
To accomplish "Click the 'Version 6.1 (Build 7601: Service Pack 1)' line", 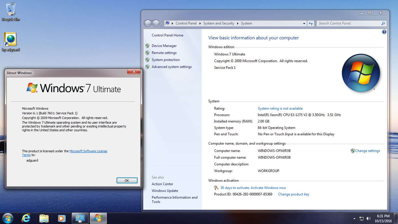I will pos(50,113).
